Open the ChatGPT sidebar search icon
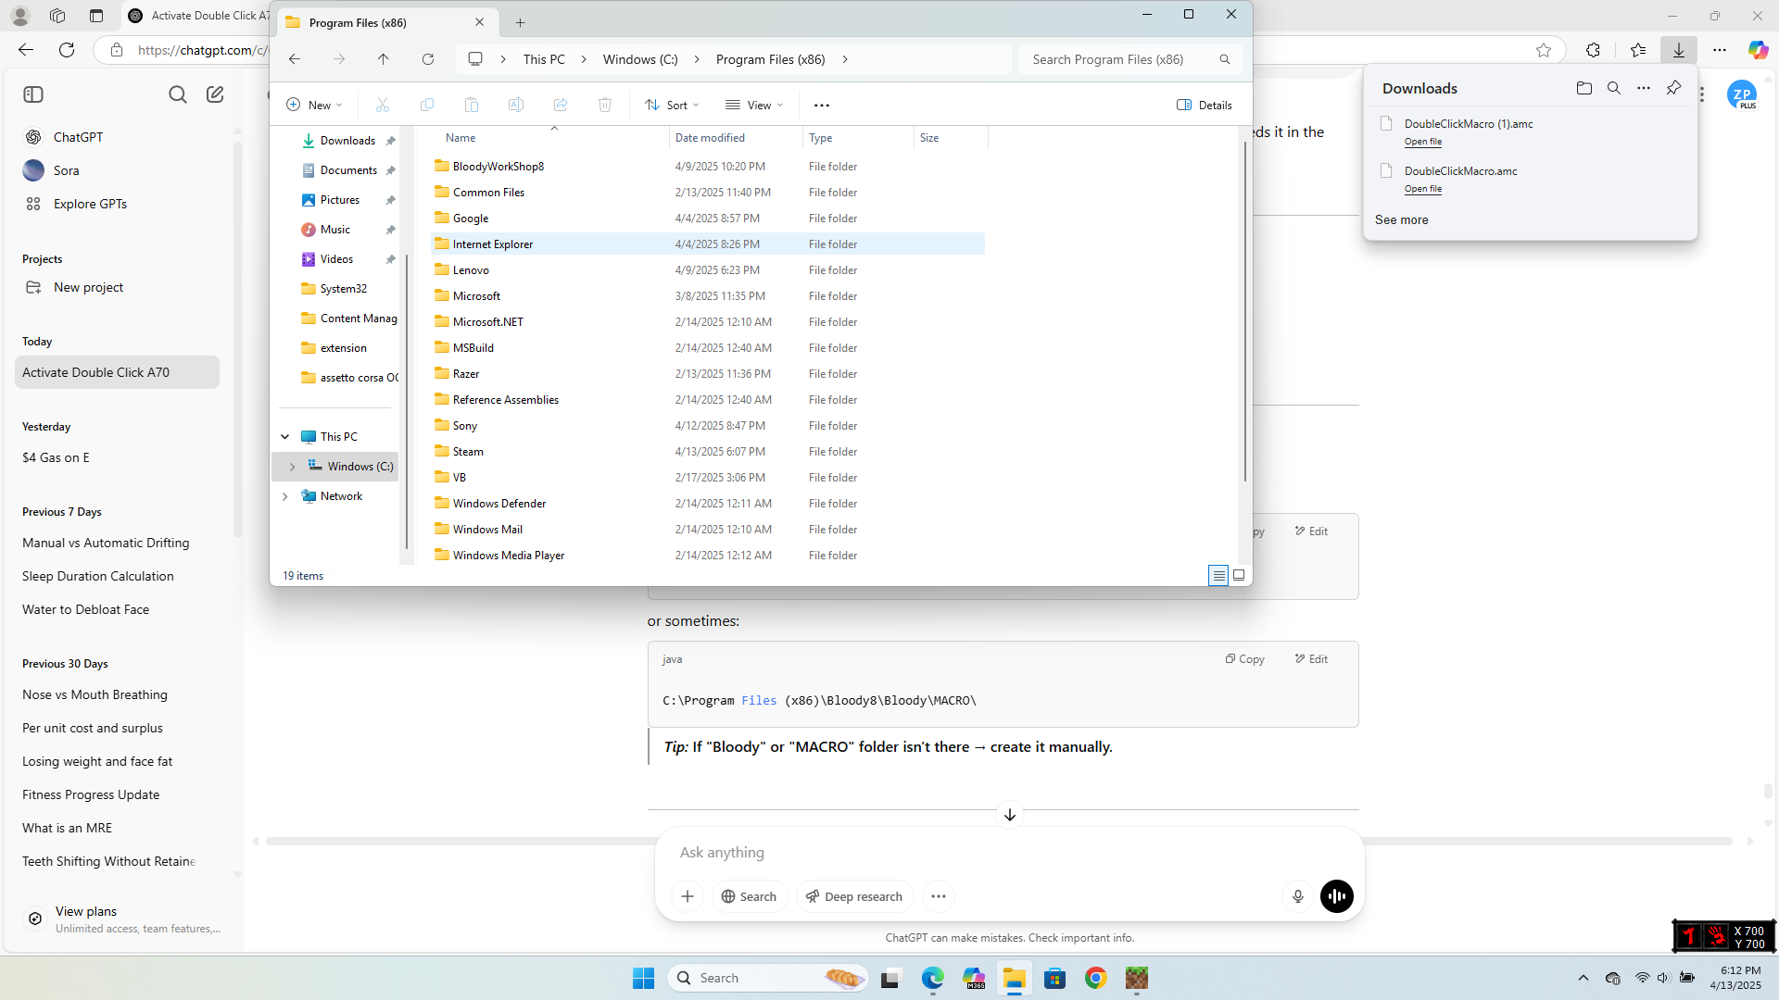The width and height of the screenshot is (1779, 1000). click(x=177, y=94)
